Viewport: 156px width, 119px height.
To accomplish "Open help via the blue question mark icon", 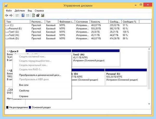I will tap(23, 15).
